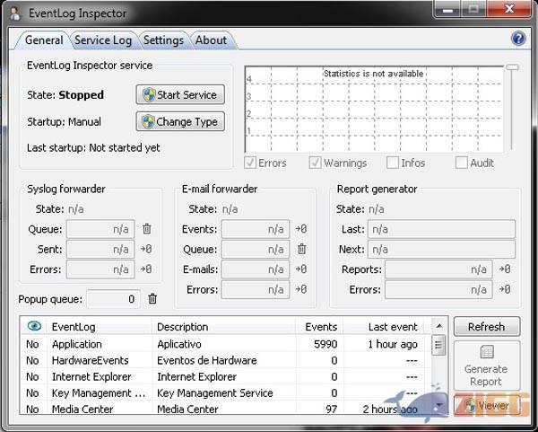The width and height of the screenshot is (538, 432).
Task: Click the E-mail forwarder Events field
Action: 256,229
